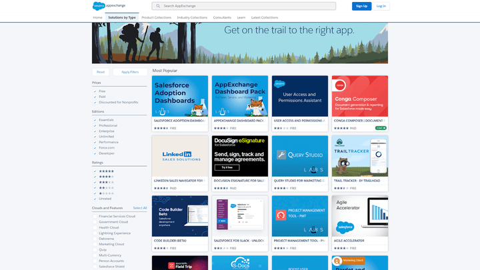Open Salesforce for Slack app tile

[x=240, y=223]
